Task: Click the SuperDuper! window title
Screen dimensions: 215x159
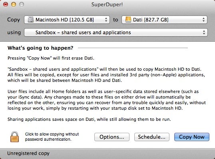Action: click(107, 4)
